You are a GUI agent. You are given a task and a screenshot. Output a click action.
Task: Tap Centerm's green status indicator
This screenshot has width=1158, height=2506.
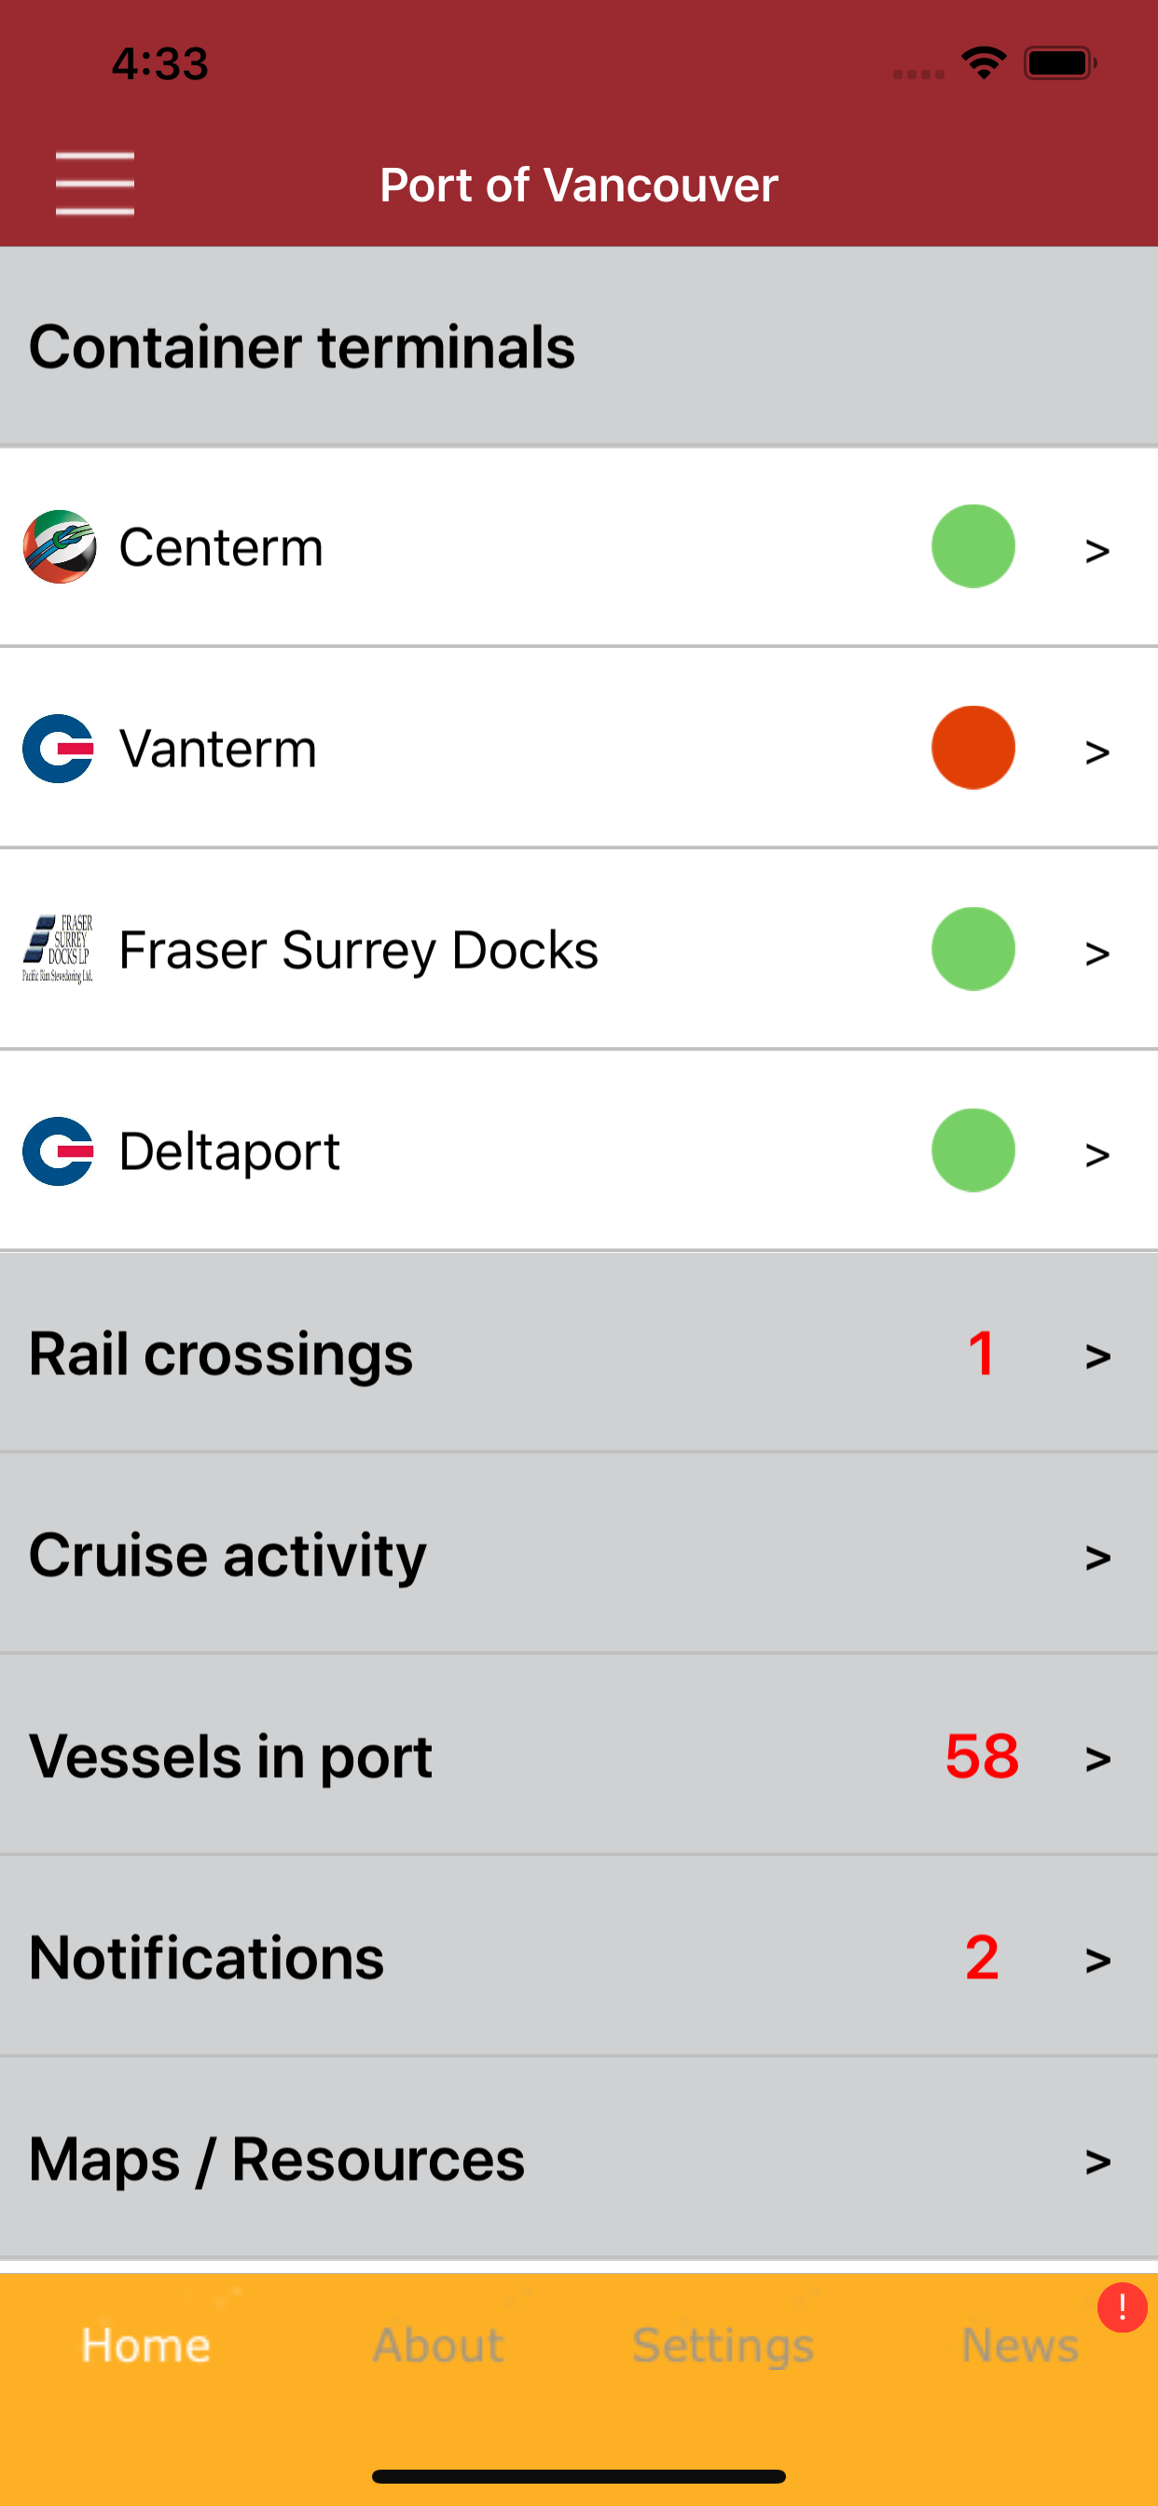point(973,546)
